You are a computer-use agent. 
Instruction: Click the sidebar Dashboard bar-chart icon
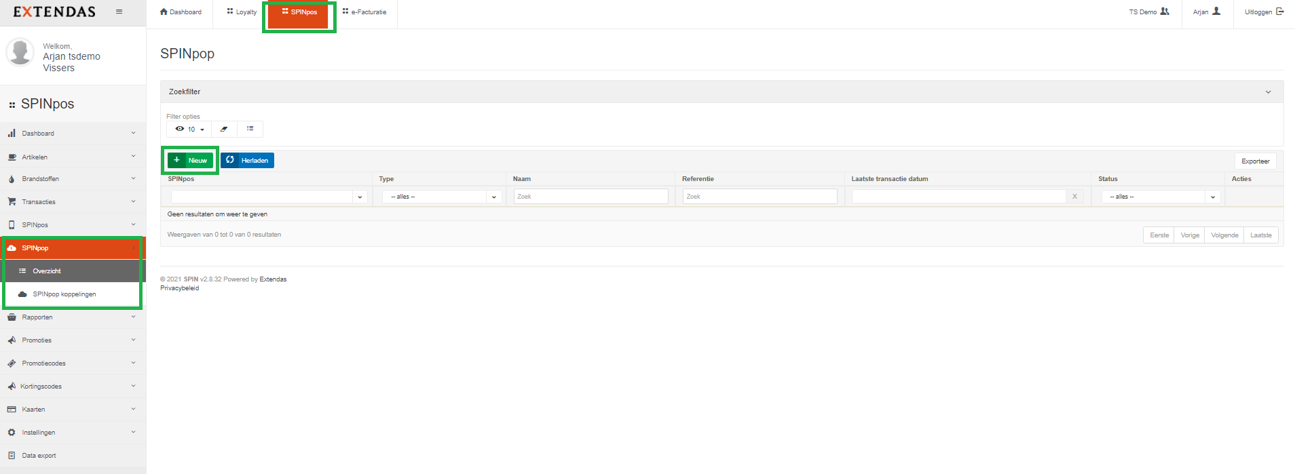coord(12,134)
